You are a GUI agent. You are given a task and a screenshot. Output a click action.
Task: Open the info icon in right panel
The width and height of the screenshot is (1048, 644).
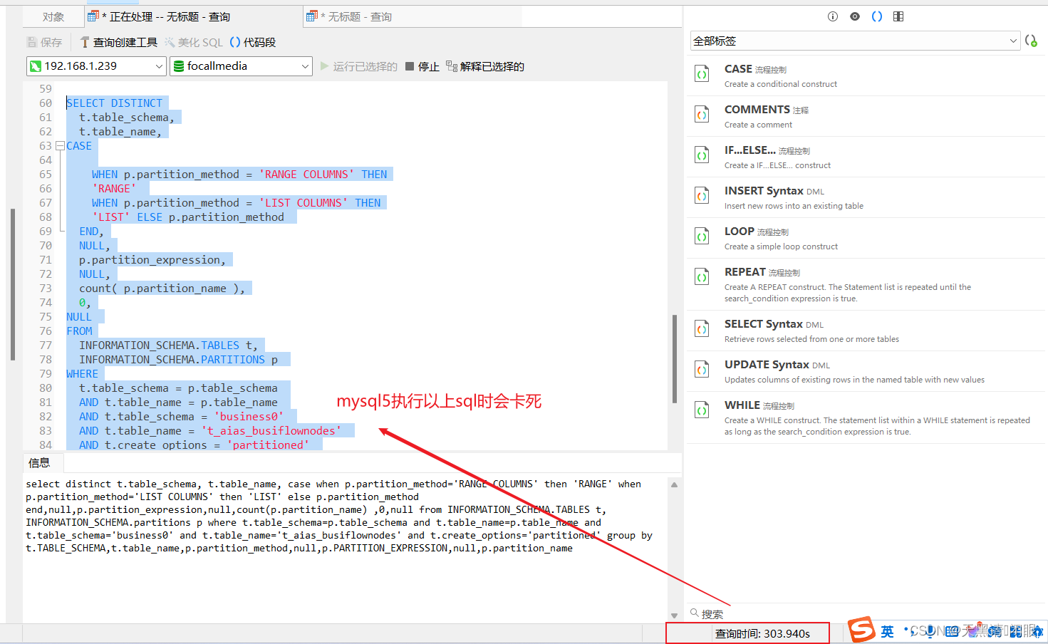coord(833,16)
